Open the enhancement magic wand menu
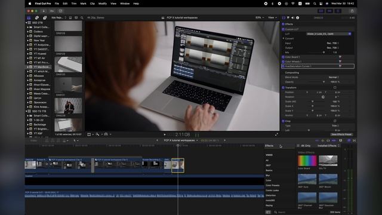 pyautogui.click(x=98, y=134)
